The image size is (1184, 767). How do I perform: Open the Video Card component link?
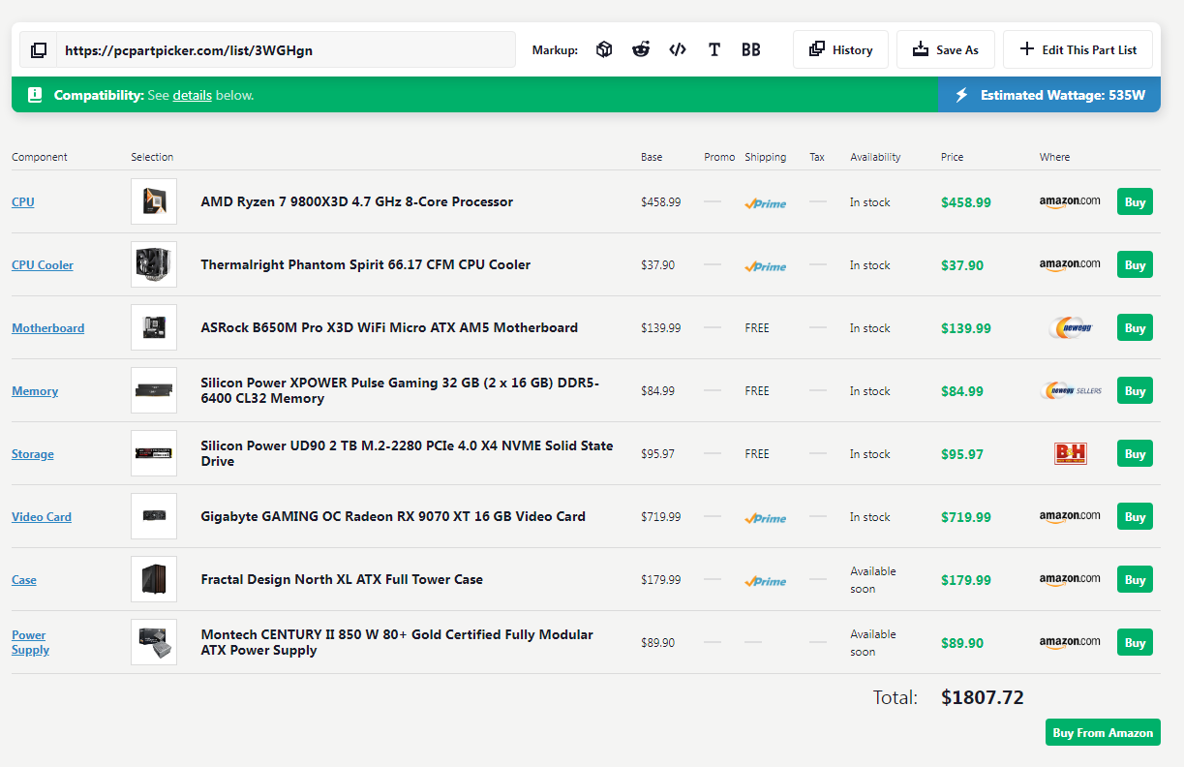tap(42, 517)
